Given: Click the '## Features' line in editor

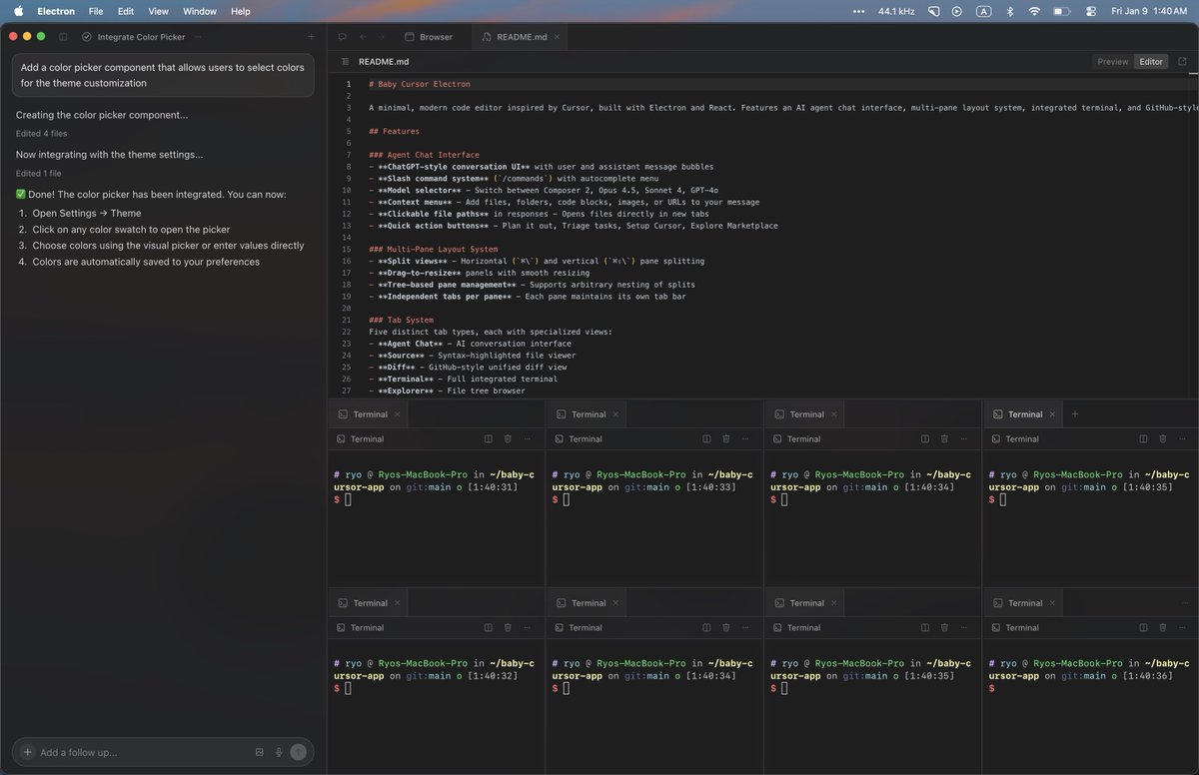Looking at the screenshot, I should click(394, 131).
